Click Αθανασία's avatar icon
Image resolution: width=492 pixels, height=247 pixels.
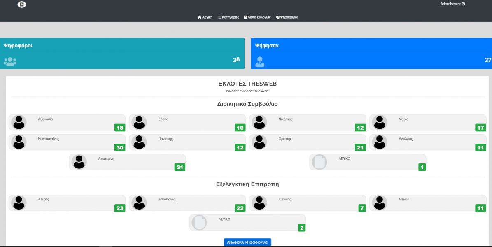(x=18, y=123)
